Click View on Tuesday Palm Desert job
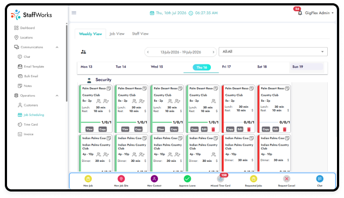Viewport: 344px width, 198px height. pyautogui.click(x=125, y=129)
